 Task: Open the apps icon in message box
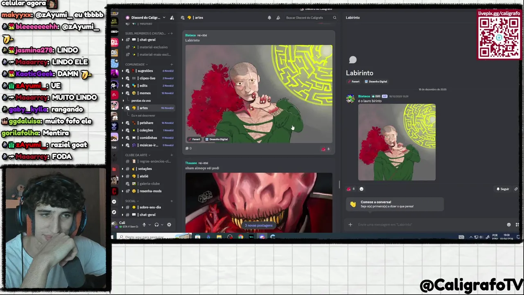[x=517, y=225]
